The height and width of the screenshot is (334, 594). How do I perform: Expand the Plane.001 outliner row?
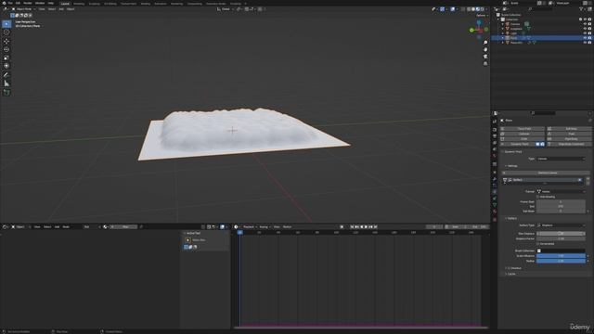click(x=503, y=43)
